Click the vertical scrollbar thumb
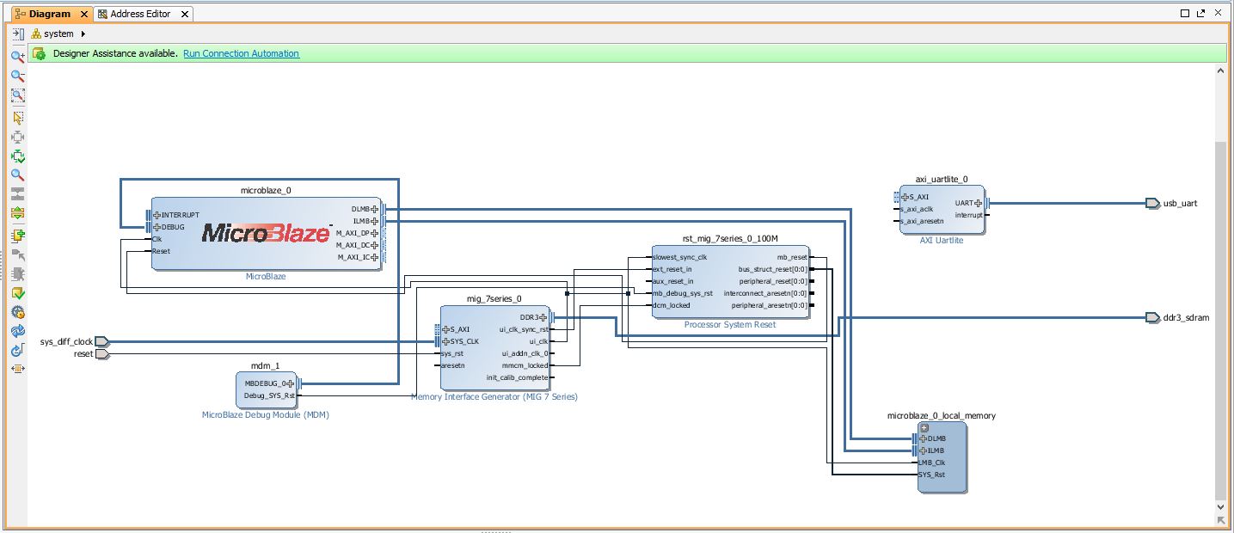The image size is (1234, 533). [x=1220, y=321]
